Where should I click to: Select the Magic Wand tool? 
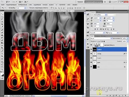2,22
